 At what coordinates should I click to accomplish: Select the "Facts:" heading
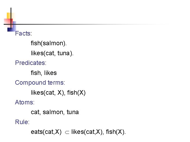point(23,34)
